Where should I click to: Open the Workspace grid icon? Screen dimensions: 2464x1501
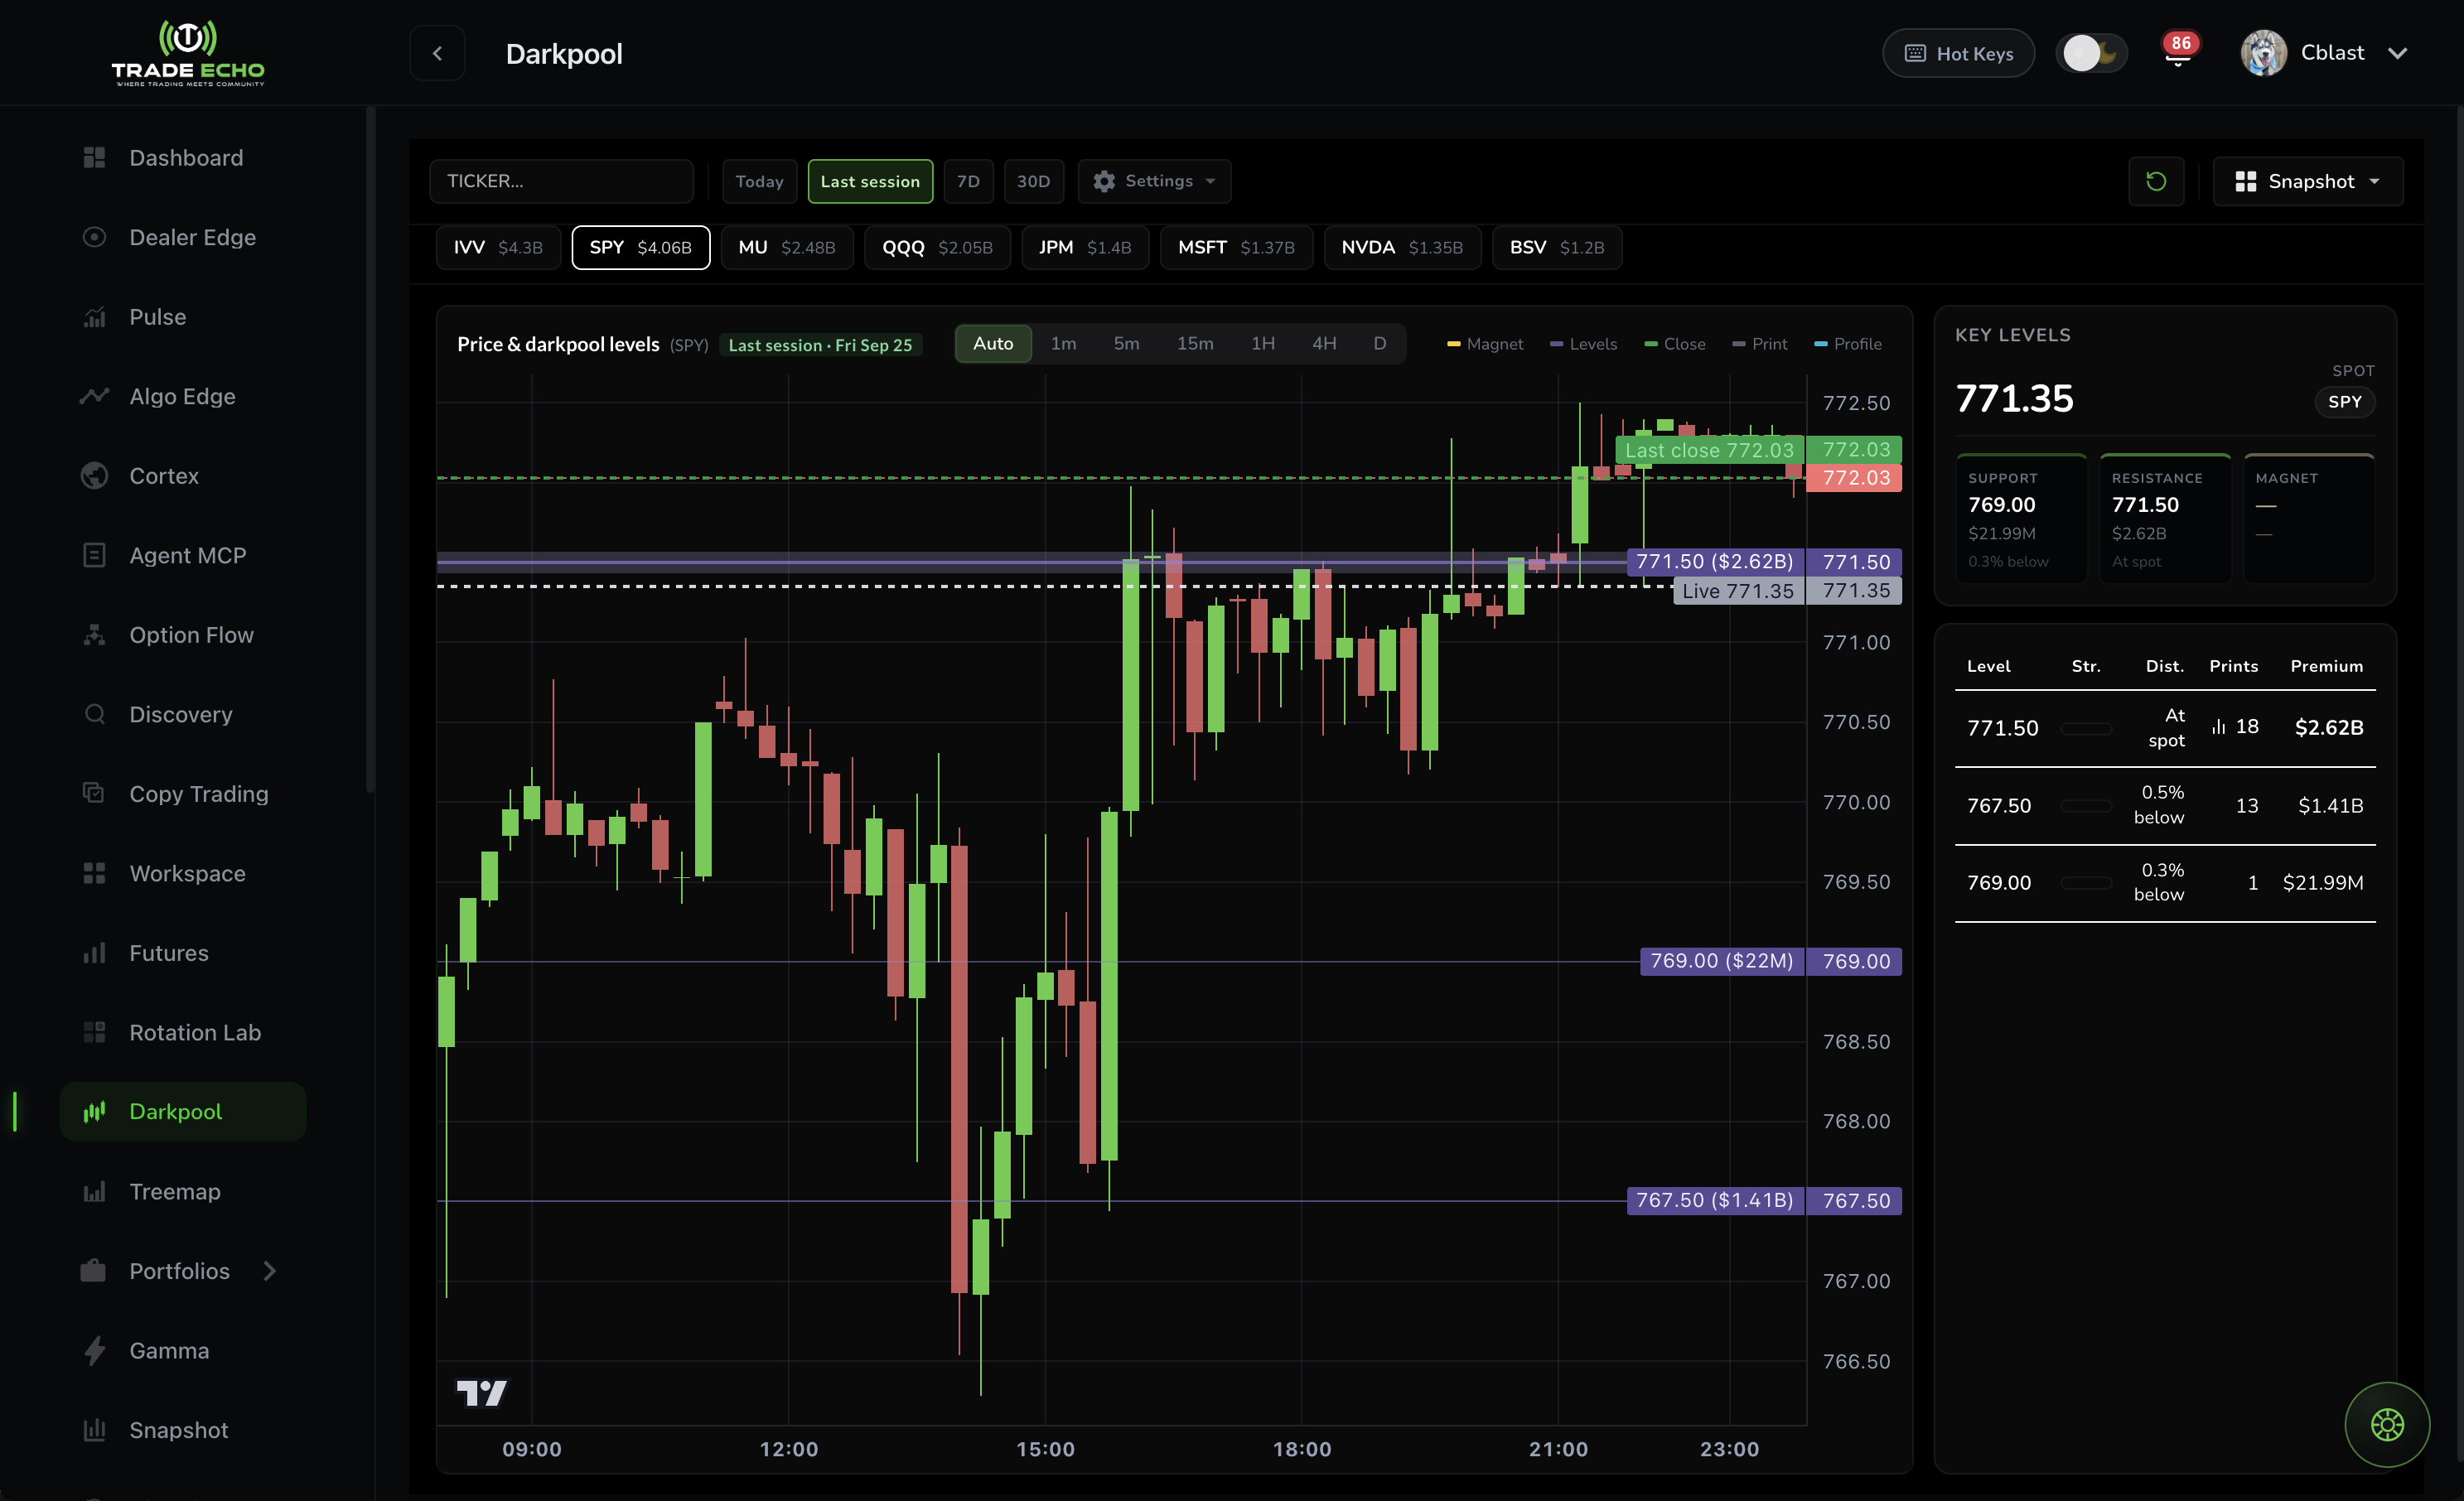[x=94, y=873]
